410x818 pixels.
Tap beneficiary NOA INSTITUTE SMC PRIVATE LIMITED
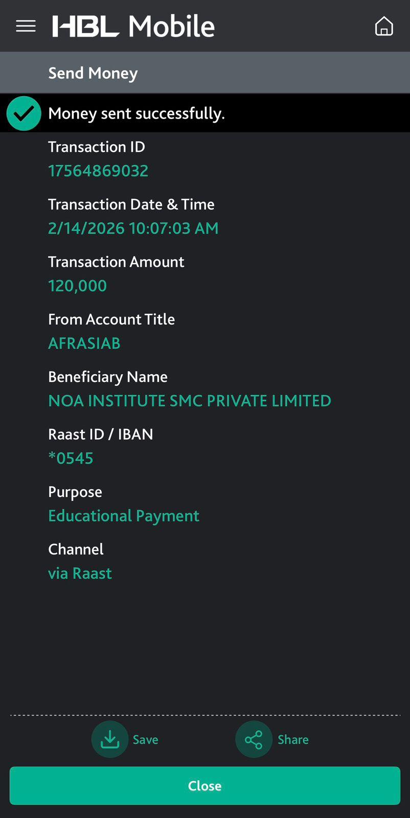pyautogui.click(x=190, y=401)
